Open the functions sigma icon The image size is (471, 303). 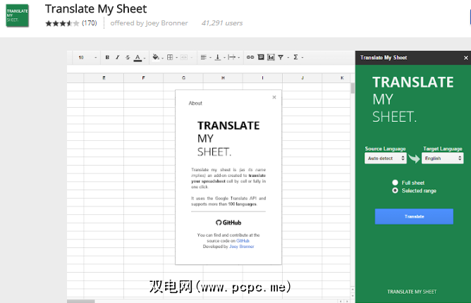295,57
